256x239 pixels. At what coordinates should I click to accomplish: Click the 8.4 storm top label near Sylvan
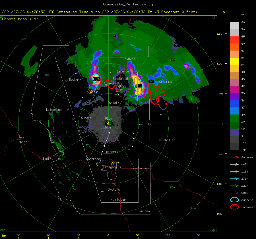pos(96,79)
